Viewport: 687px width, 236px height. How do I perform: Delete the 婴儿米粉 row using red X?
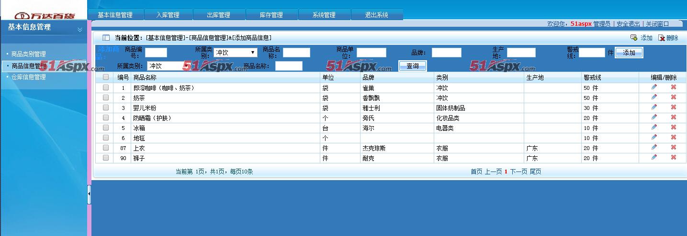coord(673,107)
